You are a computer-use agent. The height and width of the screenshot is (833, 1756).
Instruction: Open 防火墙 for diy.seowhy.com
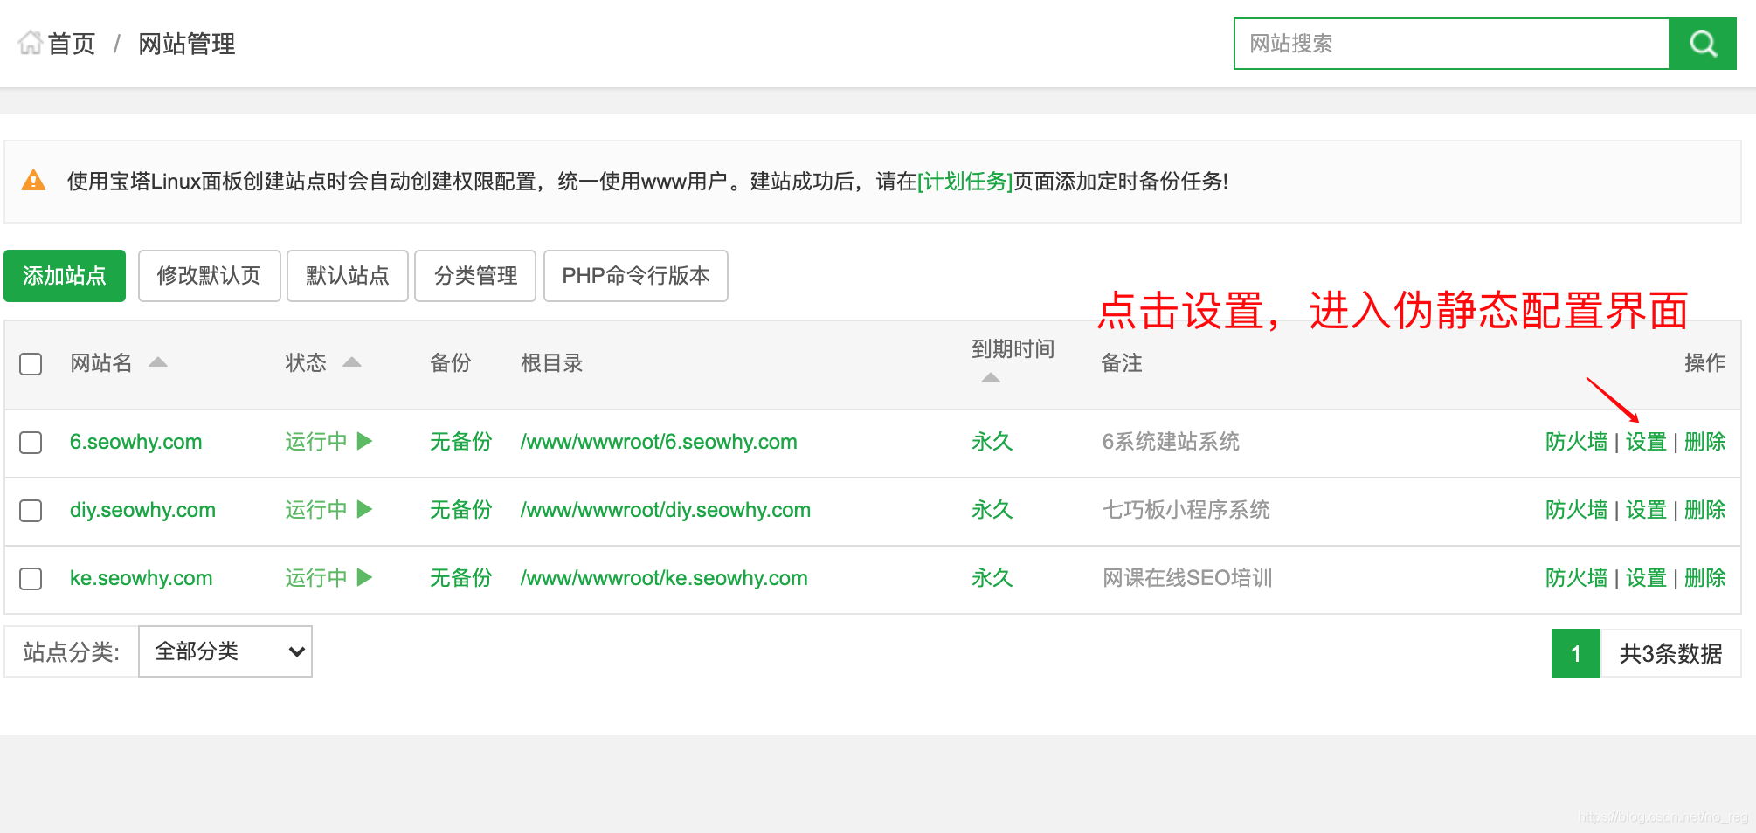tap(1576, 510)
